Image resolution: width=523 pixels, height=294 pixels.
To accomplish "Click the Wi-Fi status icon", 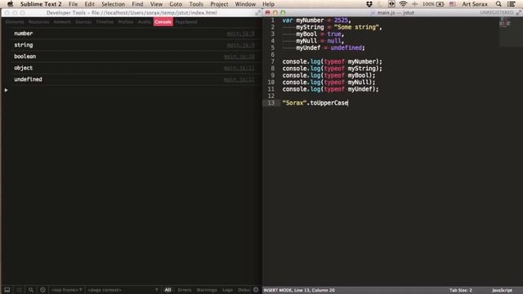I will coord(403,4).
